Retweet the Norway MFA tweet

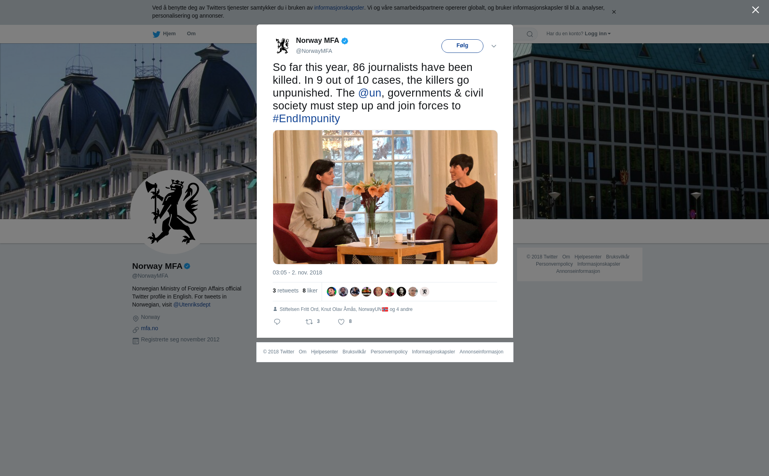[309, 322]
